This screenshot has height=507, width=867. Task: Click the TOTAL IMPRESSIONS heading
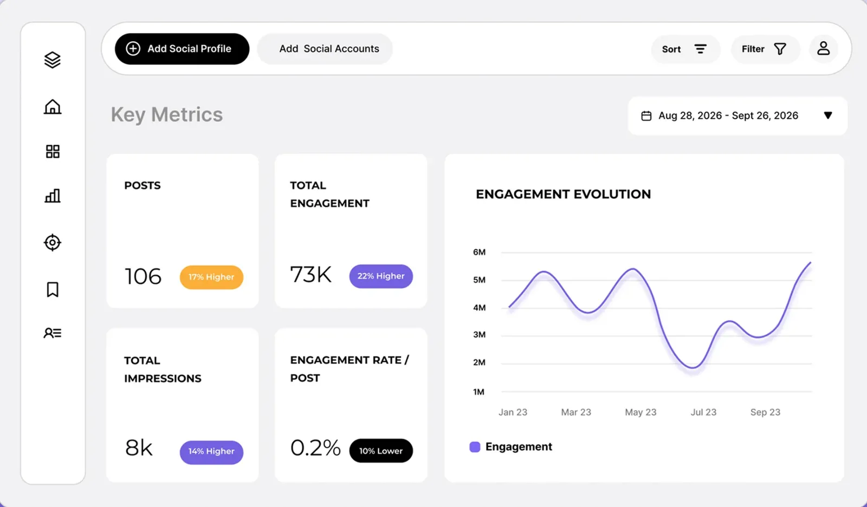tap(163, 369)
